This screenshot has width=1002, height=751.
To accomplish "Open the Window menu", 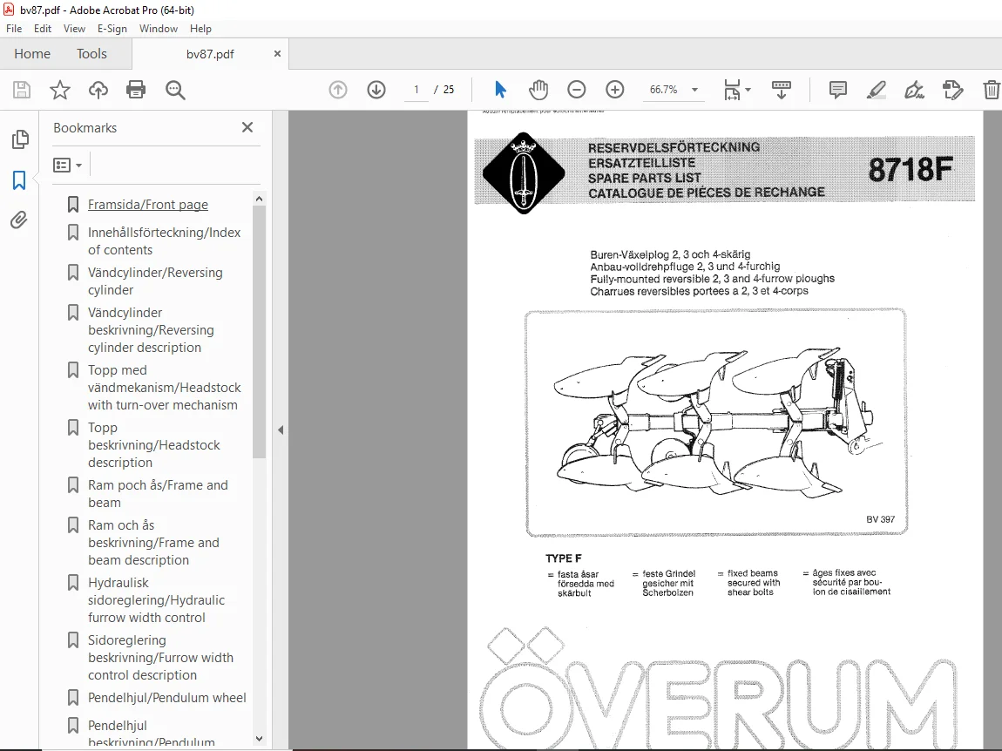I will click(159, 29).
